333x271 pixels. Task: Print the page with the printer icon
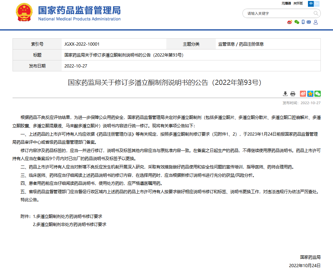[293, 94]
